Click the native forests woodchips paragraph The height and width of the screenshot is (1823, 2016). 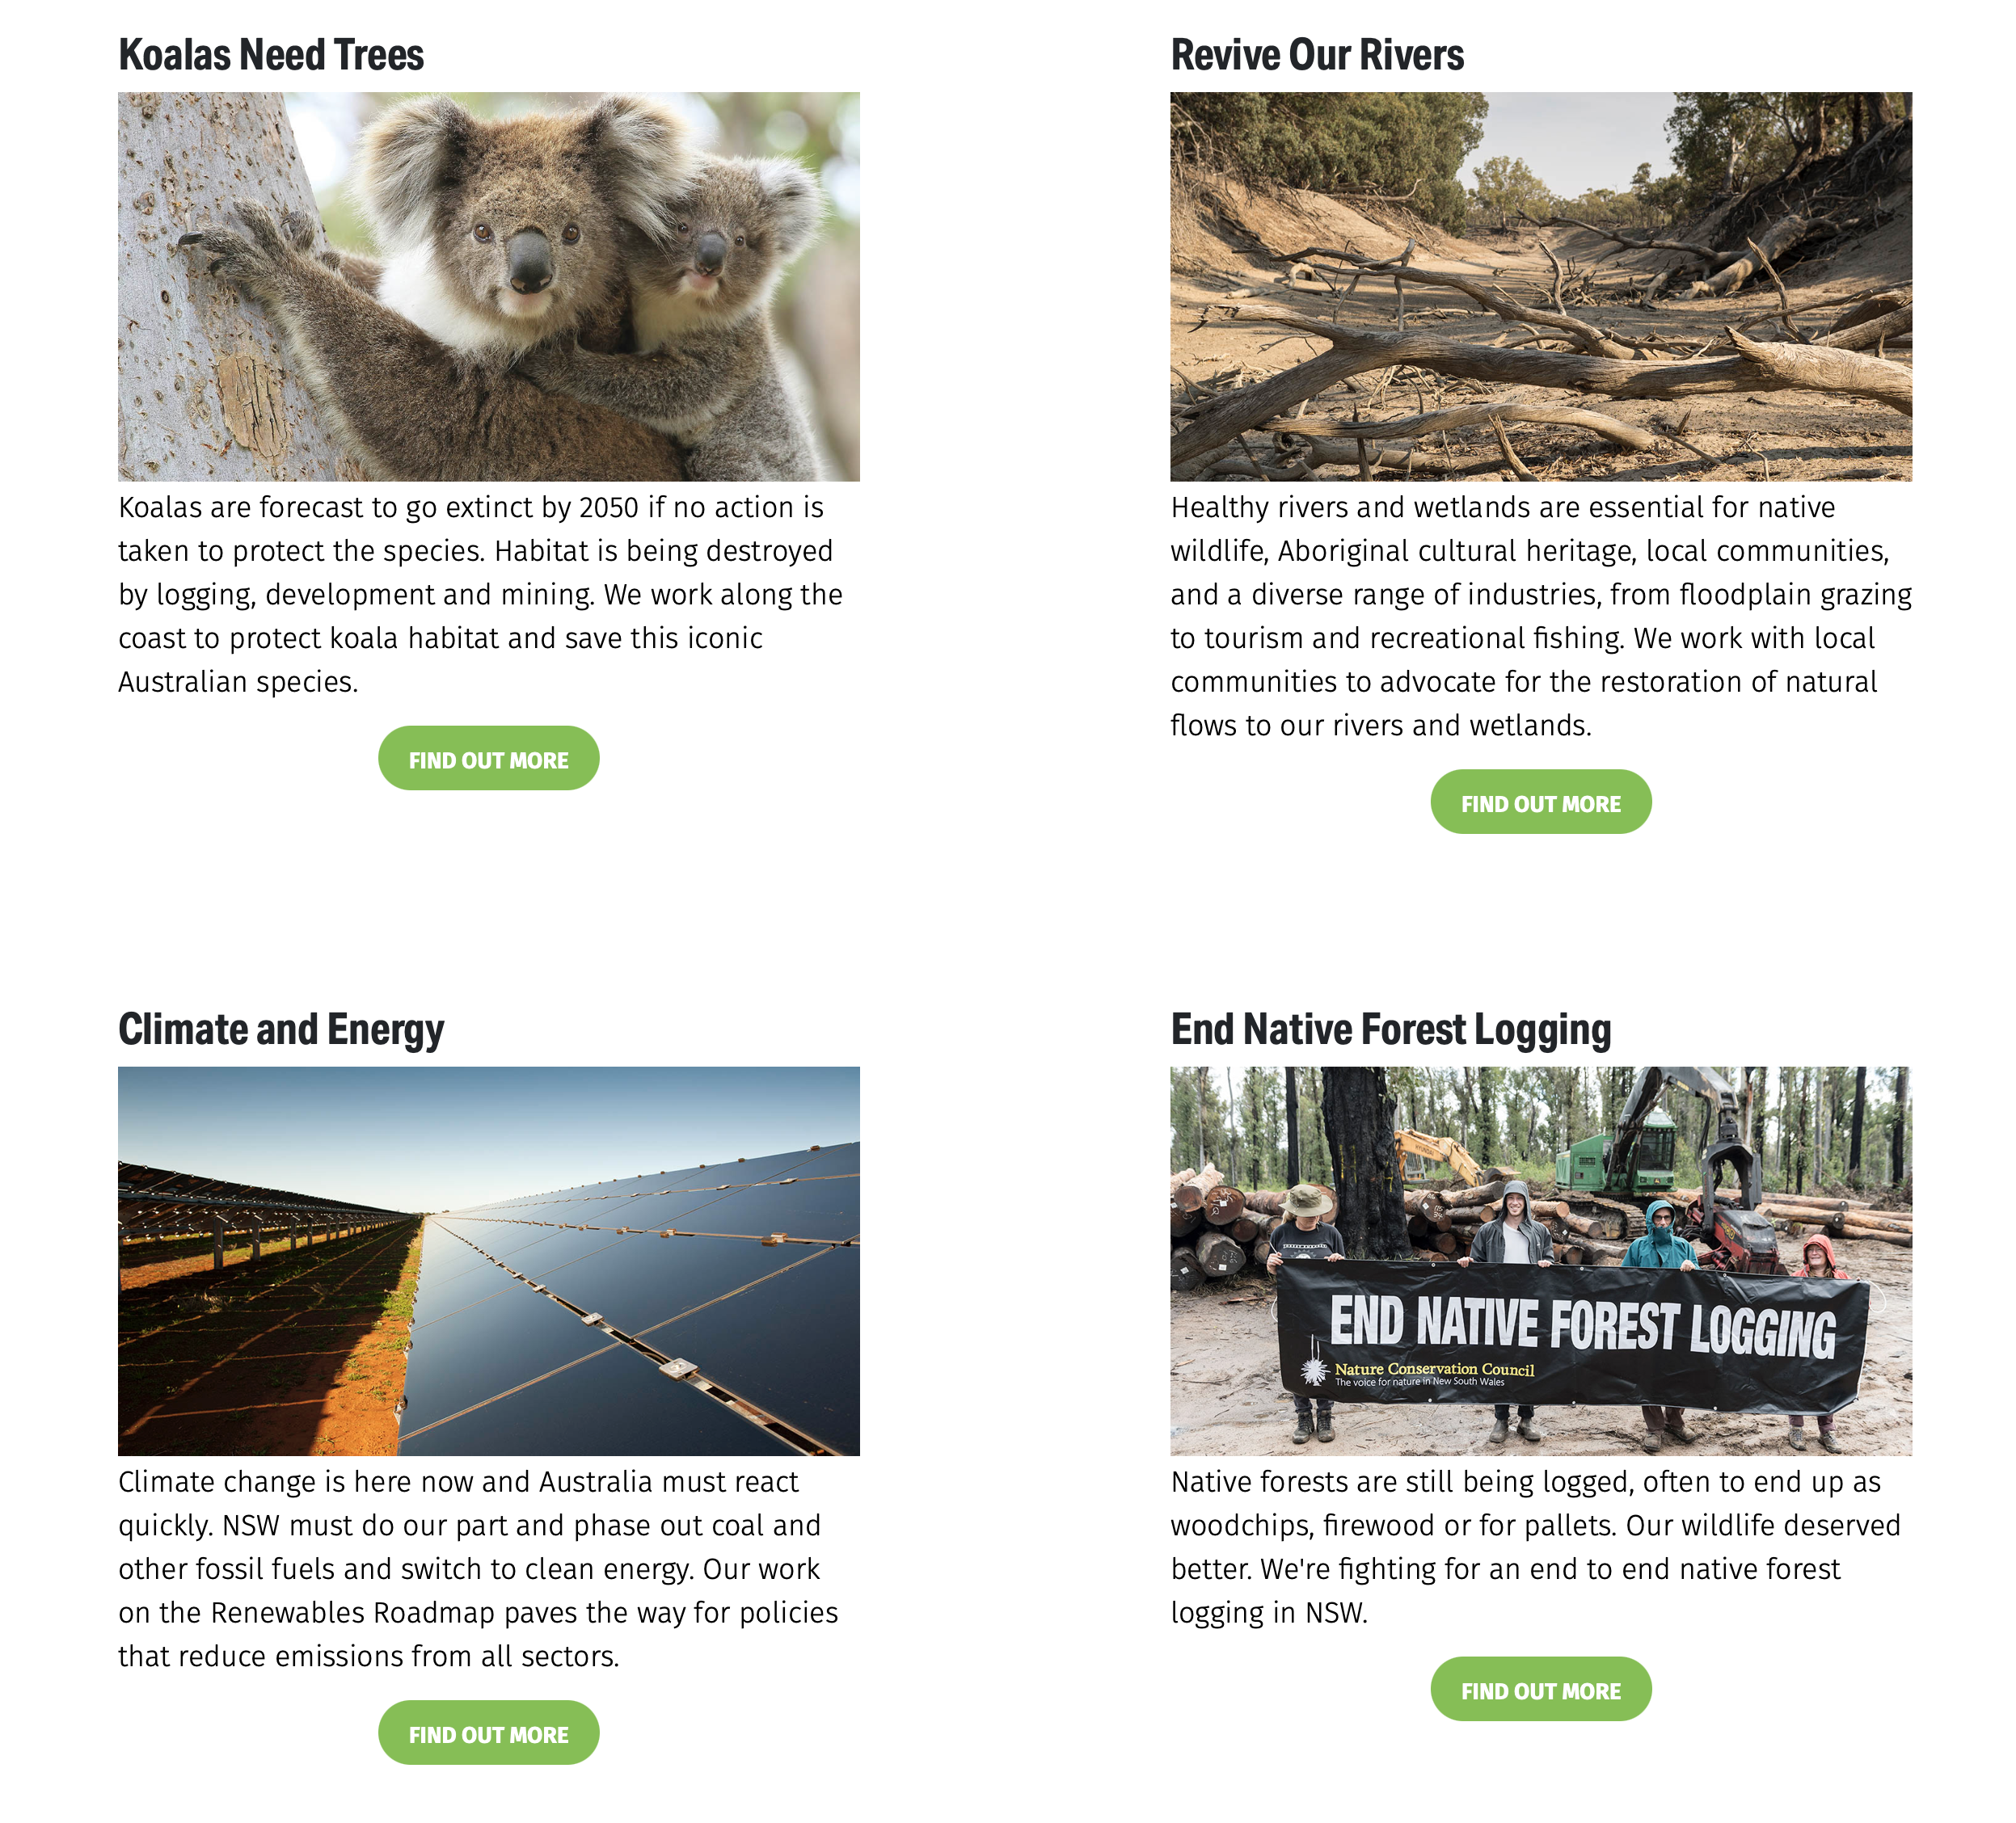click(1535, 1547)
